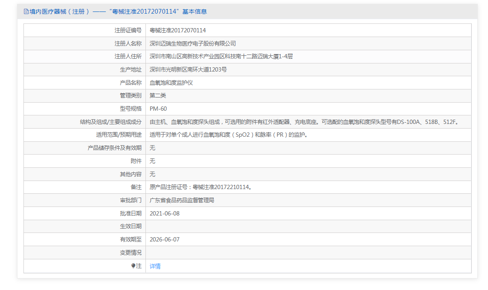Click the bulb icon beside 注
The image size is (488, 290).
tap(133, 266)
